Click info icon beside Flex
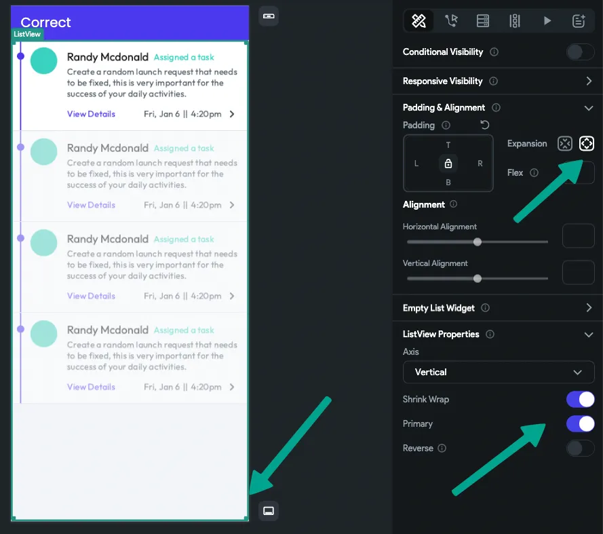Screen dimensions: 603x534 tap(534, 173)
